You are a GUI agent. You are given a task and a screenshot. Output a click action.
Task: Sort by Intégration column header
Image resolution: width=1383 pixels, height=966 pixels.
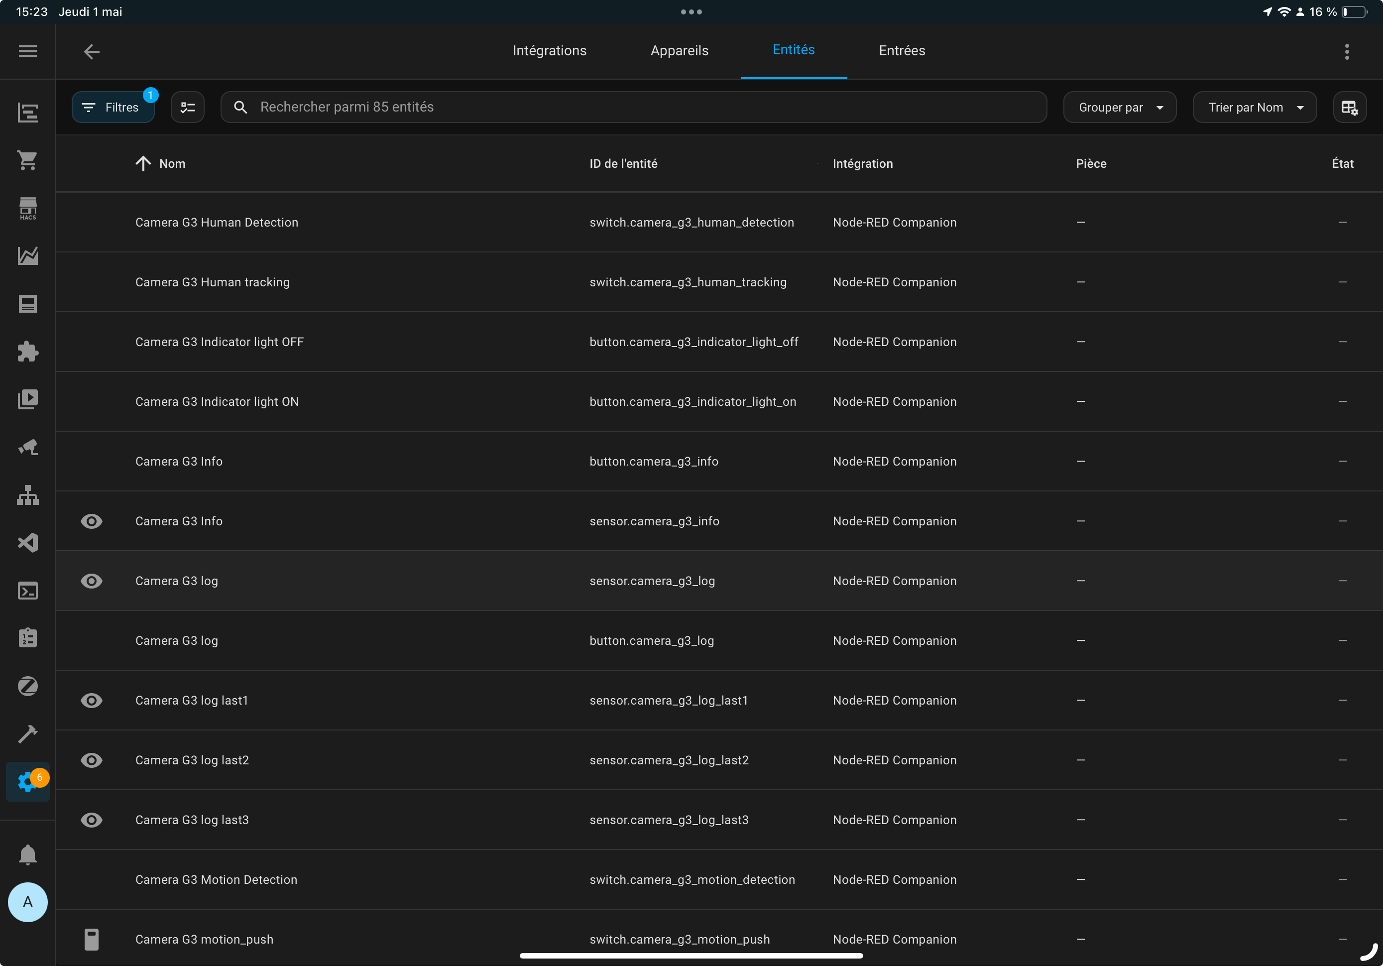point(863,163)
